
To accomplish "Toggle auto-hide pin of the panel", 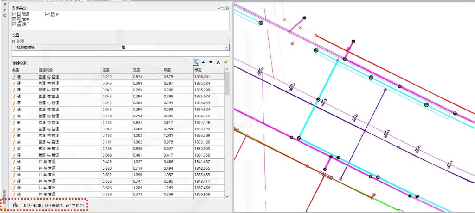I will coord(5,10).
